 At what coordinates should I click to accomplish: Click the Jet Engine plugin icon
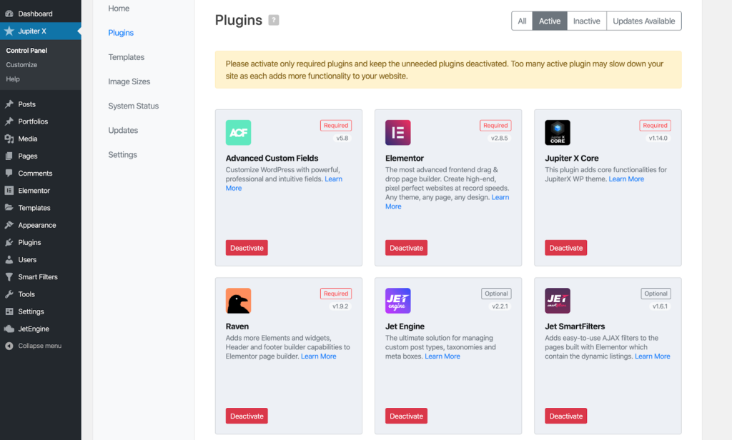click(398, 301)
